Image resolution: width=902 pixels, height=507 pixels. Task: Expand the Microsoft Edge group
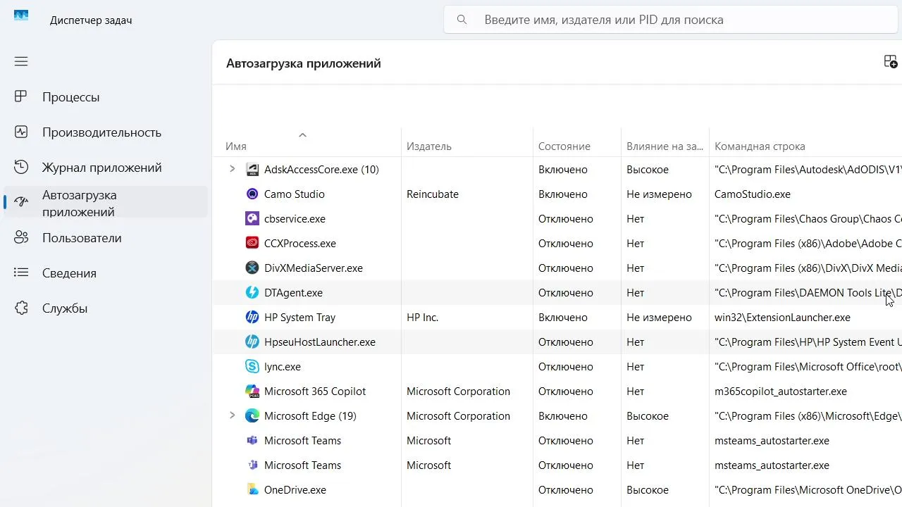click(x=232, y=415)
